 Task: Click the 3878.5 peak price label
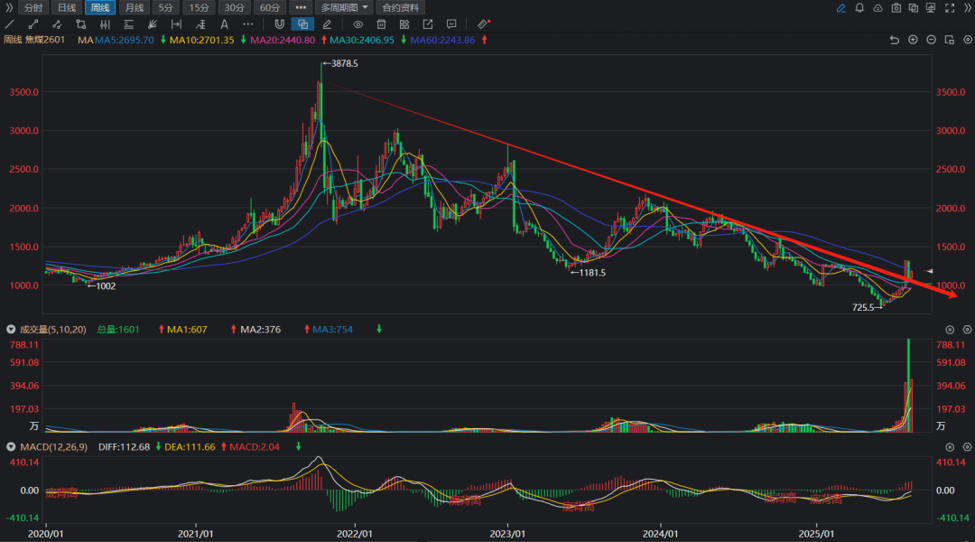[343, 64]
